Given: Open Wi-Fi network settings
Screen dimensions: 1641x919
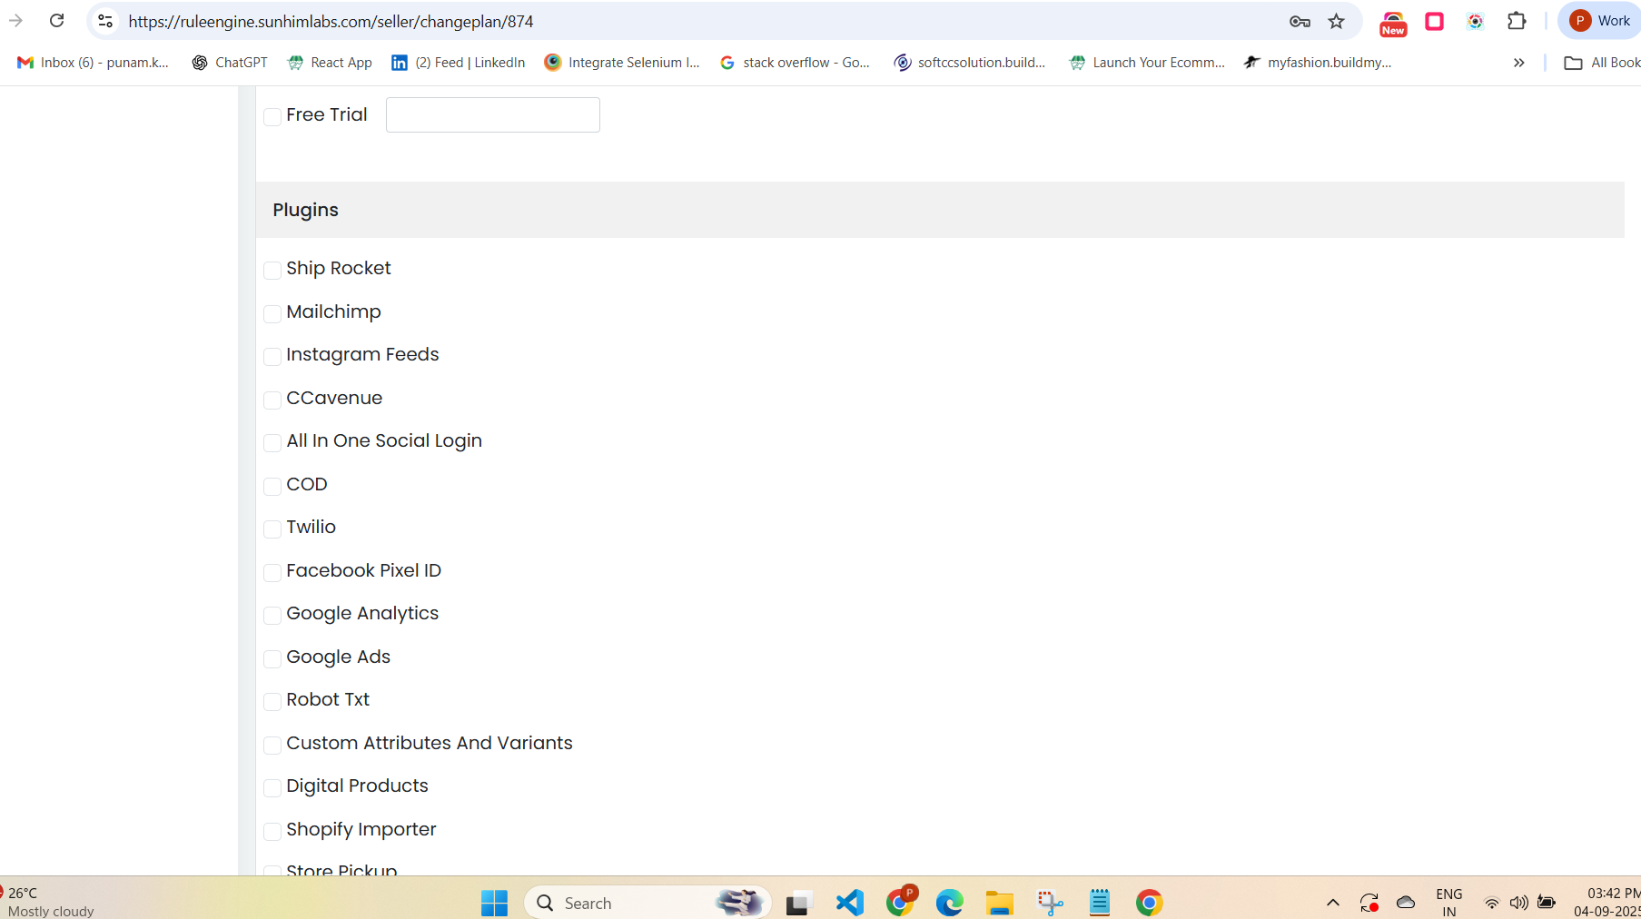Looking at the screenshot, I should coord(1491,903).
